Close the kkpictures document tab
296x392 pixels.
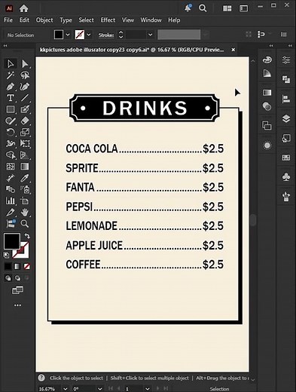click(233, 50)
